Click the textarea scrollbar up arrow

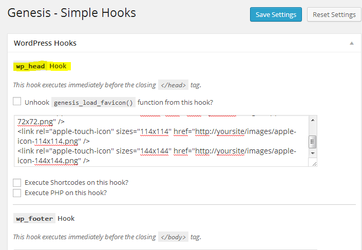pyautogui.click(x=312, y=121)
